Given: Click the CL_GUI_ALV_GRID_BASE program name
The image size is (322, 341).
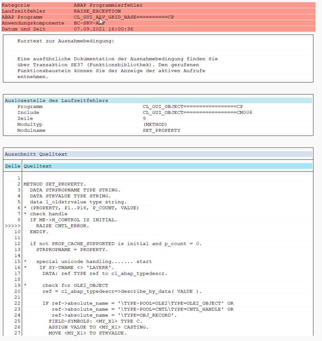Looking at the screenshot, I should coord(124,17).
